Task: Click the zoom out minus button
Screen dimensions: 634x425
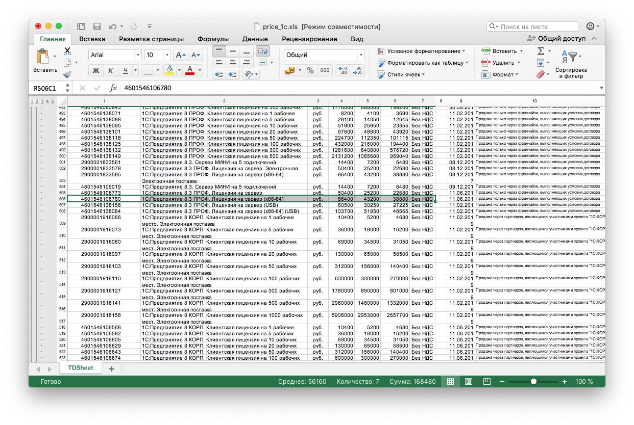Action: point(502,381)
